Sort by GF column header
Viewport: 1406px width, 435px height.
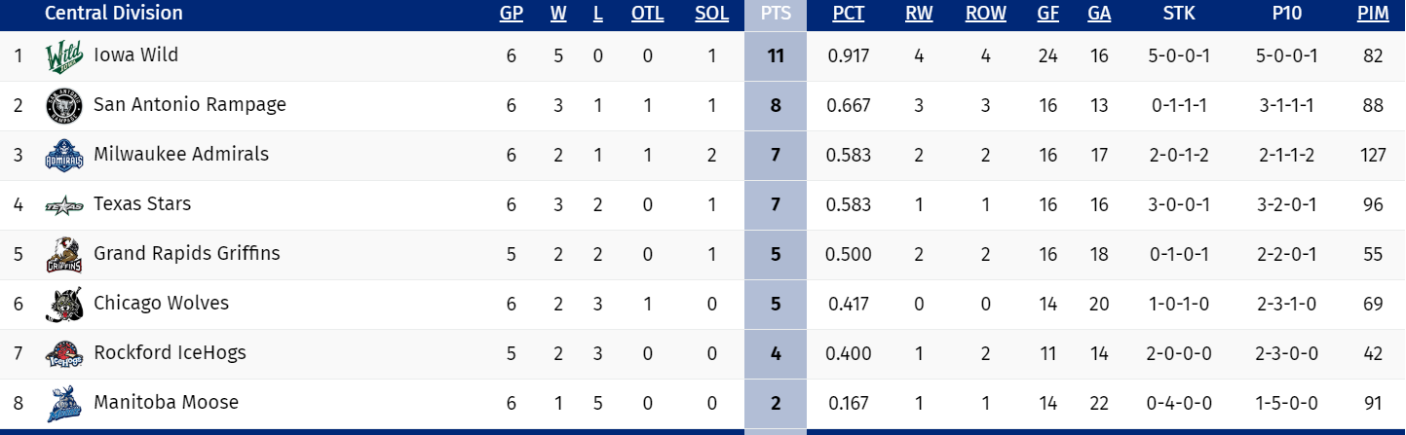[1047, 14]
